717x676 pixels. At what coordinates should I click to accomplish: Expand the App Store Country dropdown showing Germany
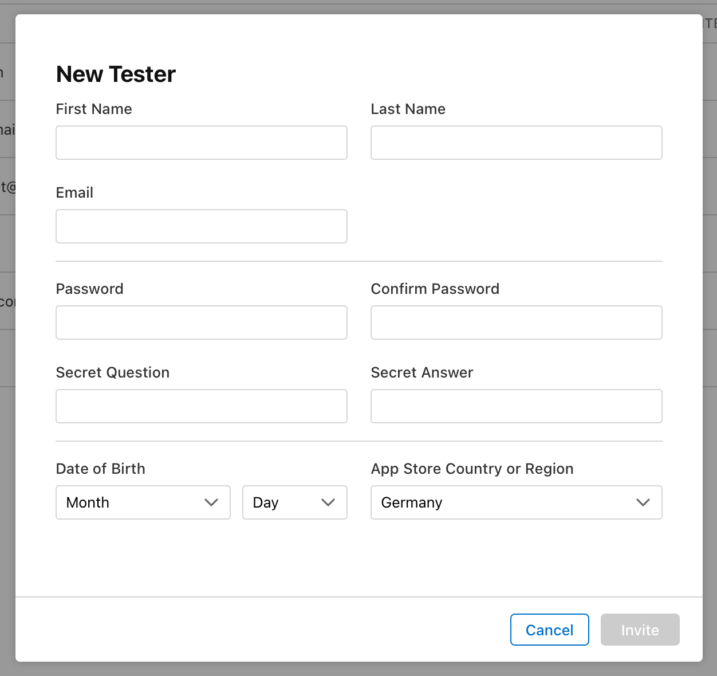tap(517, 502)
